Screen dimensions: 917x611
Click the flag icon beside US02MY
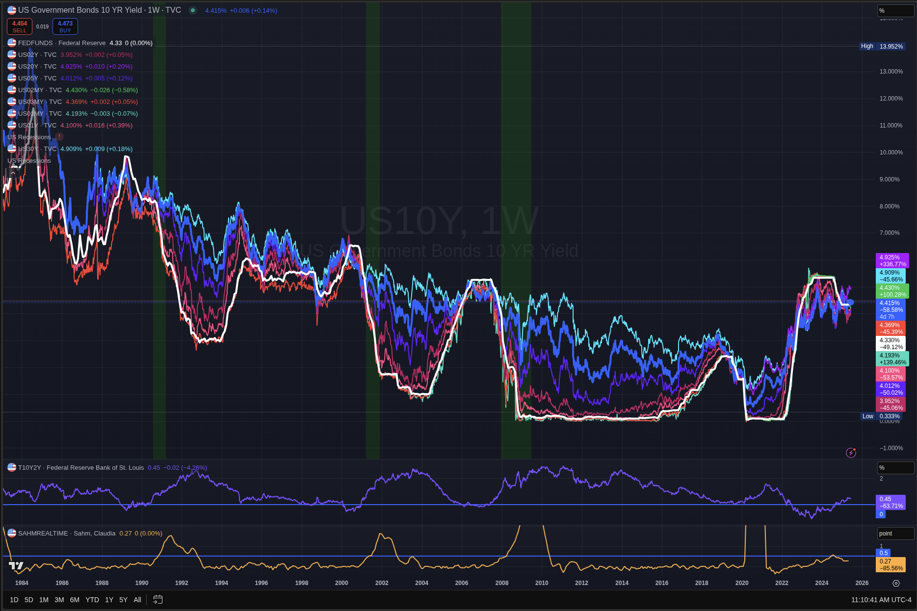tap(12, 90)
